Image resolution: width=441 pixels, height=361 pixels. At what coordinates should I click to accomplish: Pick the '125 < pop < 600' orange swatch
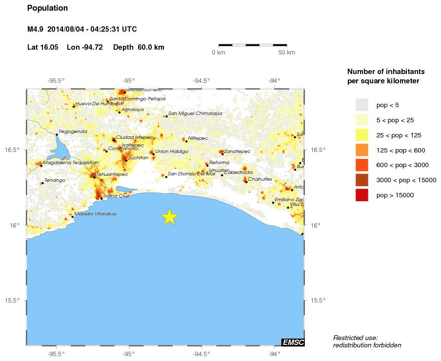pos(361,151)
